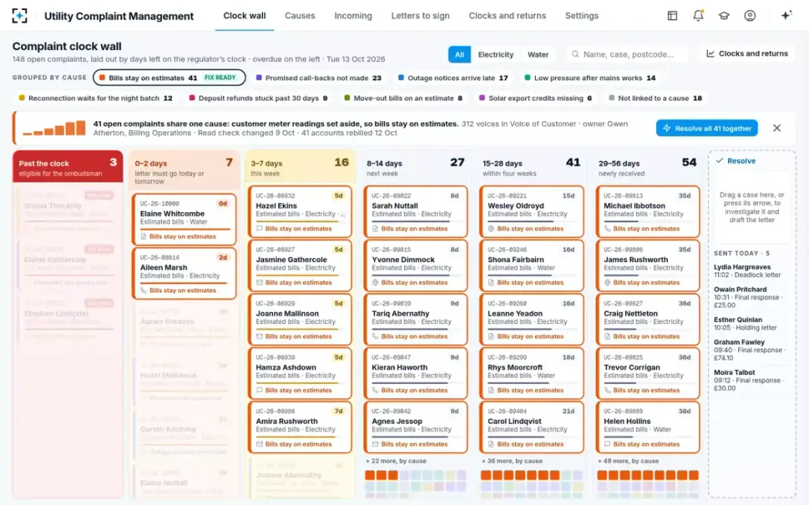Open the user account profile icon
The height and width of the screenshot is (505, 809).
click(750, 15)
